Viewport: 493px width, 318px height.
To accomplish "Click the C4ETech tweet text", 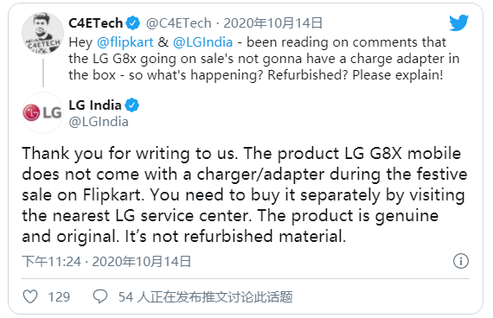I will (264, 59).
